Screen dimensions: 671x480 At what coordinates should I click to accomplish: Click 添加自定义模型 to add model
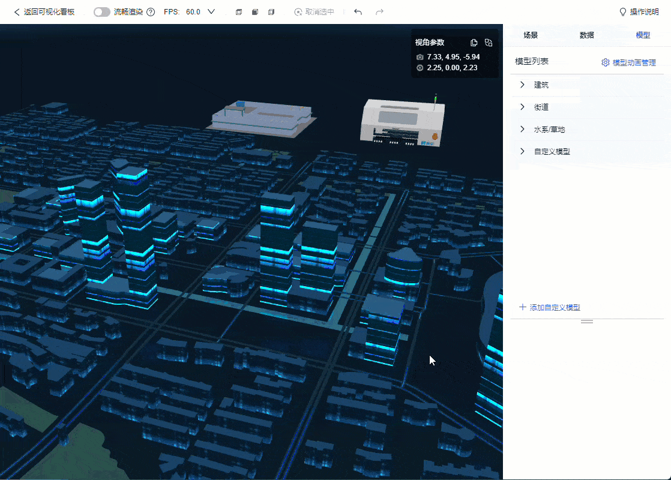click(x=549, y=307)
